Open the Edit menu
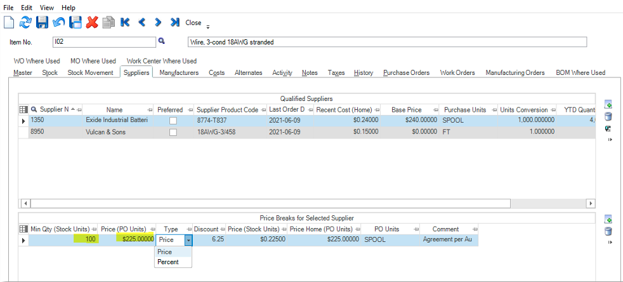This screenshot has height=282, width=623. 27,8
